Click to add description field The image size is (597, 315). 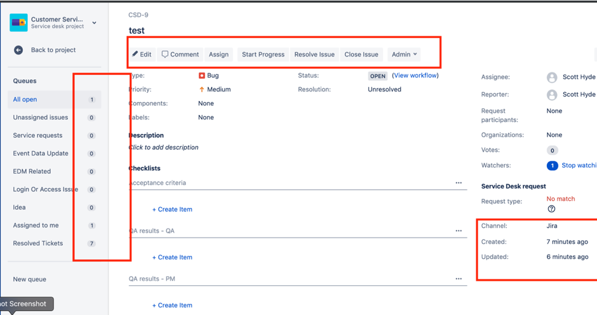(164, 147)
